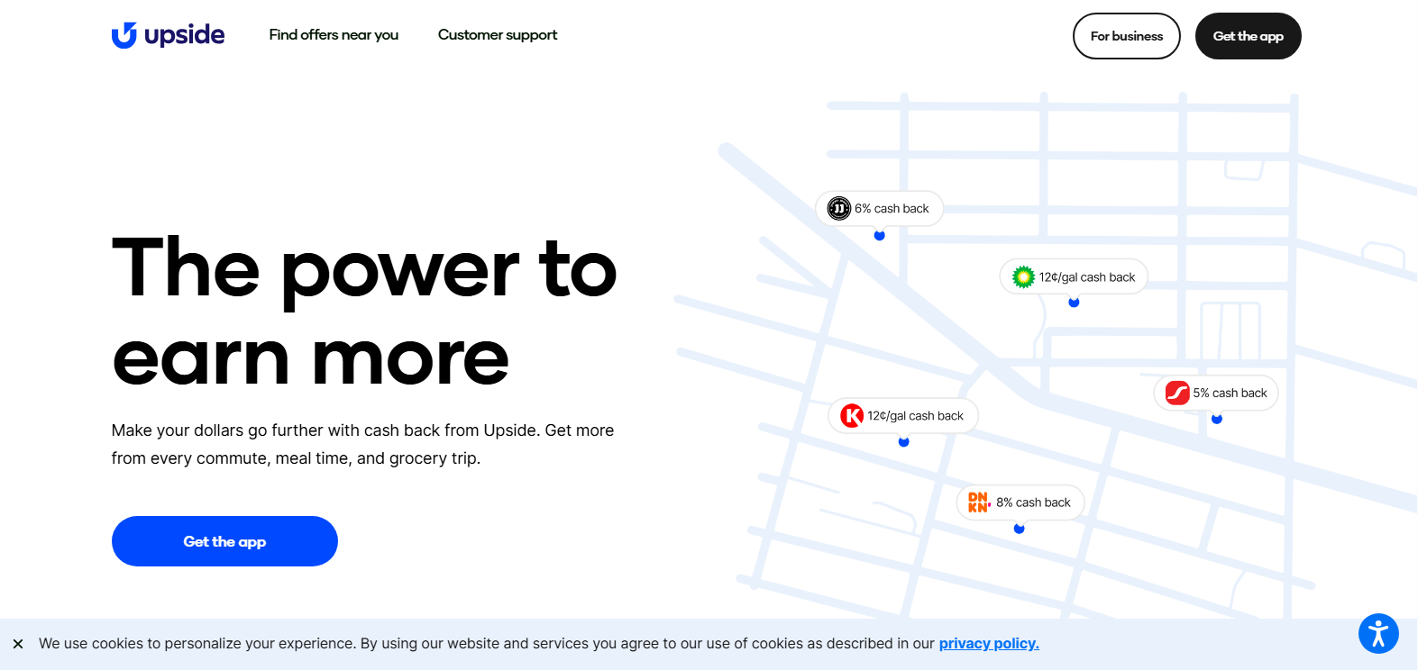Click the blue map dot under 8% cash back

(1019, 529)
